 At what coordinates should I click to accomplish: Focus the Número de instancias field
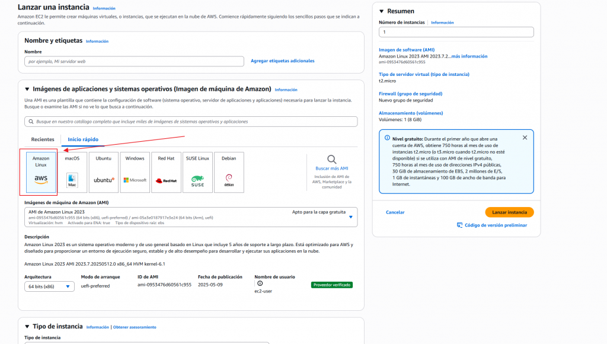coord(456,32)
